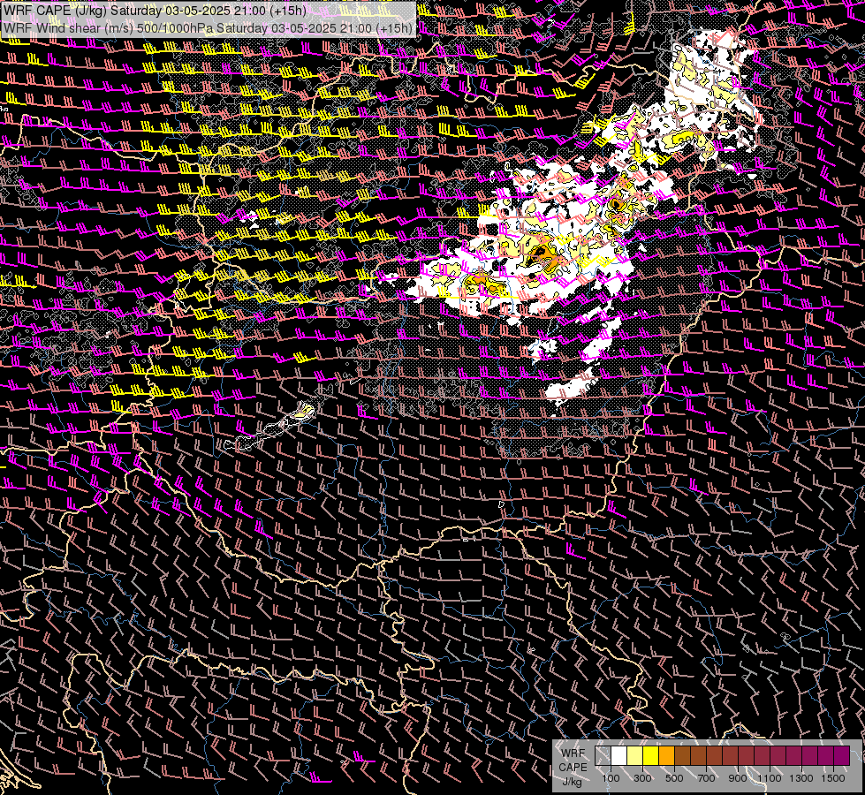This screenshot has width=865, height=795.
Task: Click the 1500 legend value label
Action: [833, 778]
